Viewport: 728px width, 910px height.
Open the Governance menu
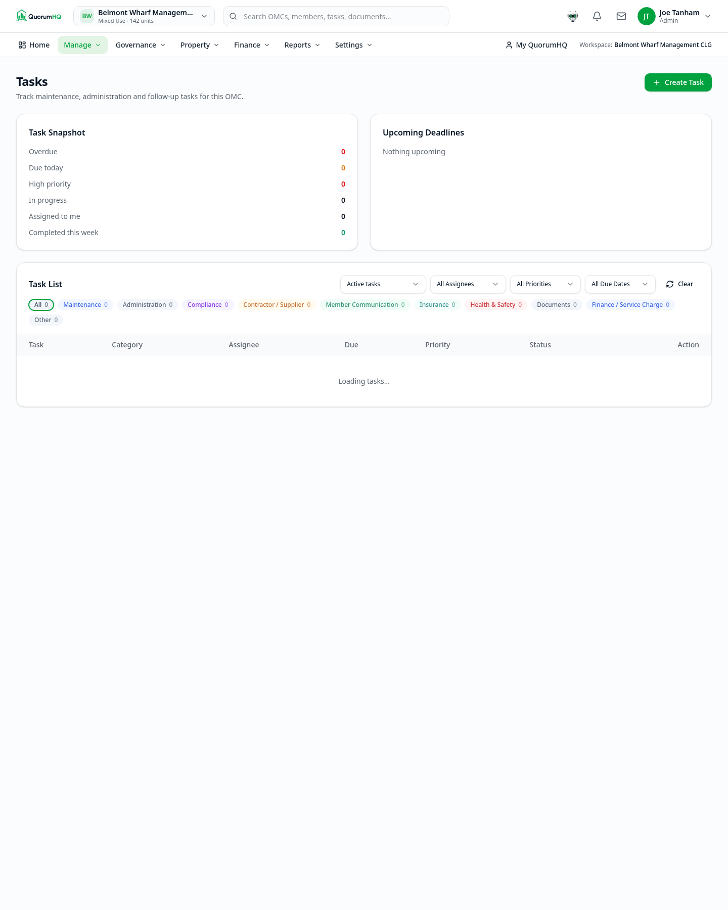pos(141,45)
